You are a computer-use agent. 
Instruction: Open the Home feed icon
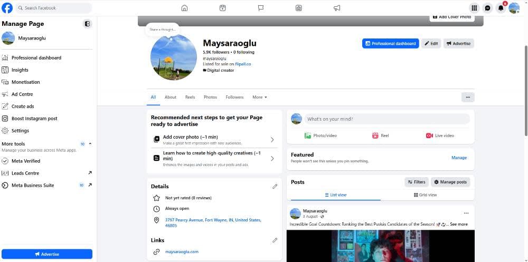click(184, 8)
